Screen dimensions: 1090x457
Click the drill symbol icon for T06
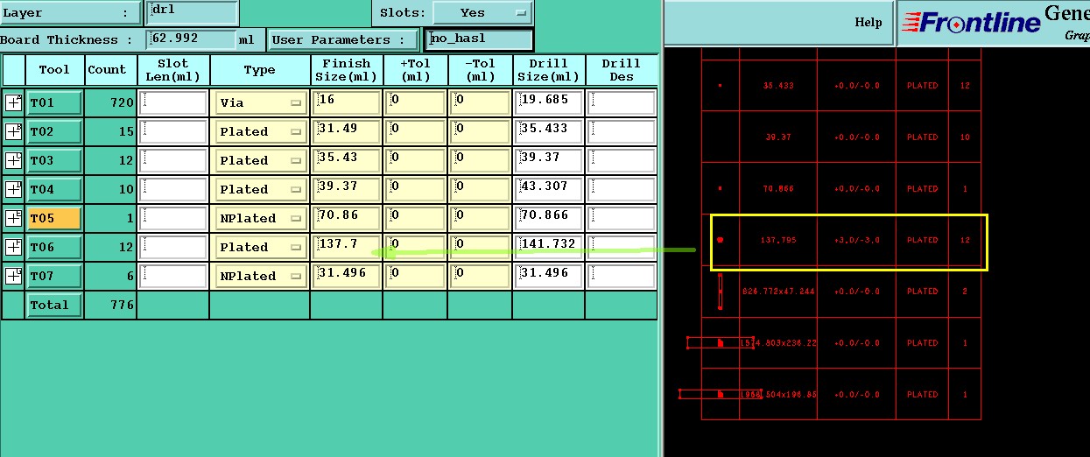pos(13,247)
